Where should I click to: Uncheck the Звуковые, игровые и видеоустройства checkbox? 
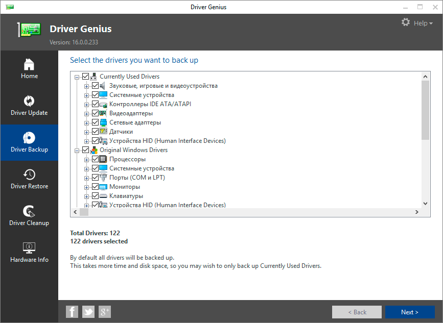[95, 86]
